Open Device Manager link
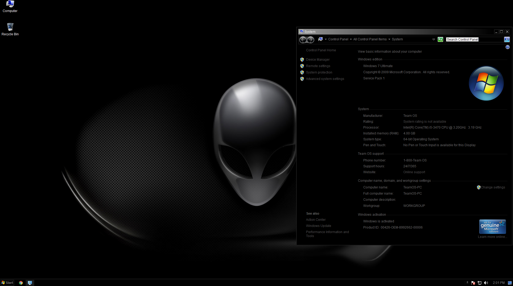 tap(318, 60)
